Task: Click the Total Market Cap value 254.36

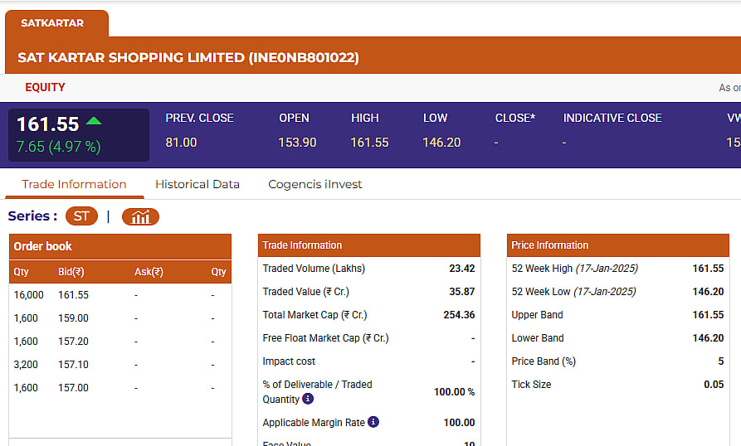Action: [459, 315]
